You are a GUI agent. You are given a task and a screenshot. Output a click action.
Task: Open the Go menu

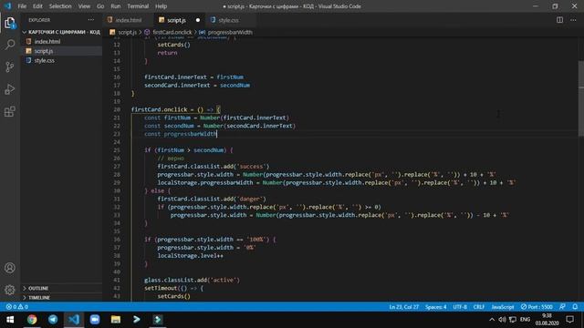click(x=100, y=6)
